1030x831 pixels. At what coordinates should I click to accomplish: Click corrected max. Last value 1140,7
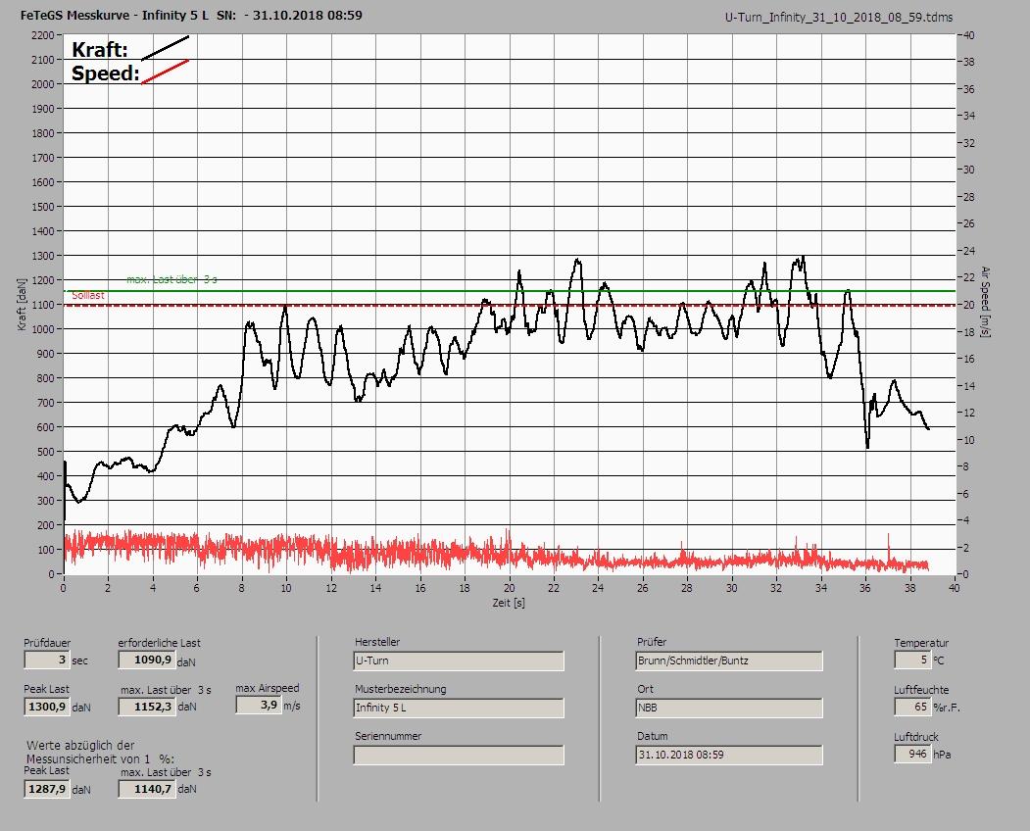(x=146, y=788)
